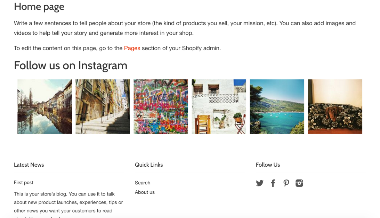Open the Twitter icon under Follow Us

[x=260, y=183]
